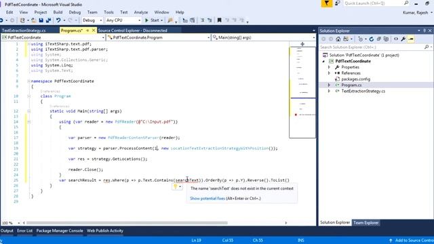Screen dimensions: 434x244
Task: Click the View Code eye icon
Action: 396,39
